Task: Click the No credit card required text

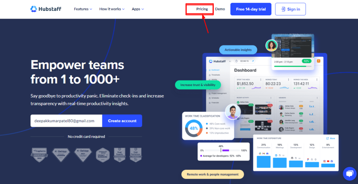Action: (86, 136)
